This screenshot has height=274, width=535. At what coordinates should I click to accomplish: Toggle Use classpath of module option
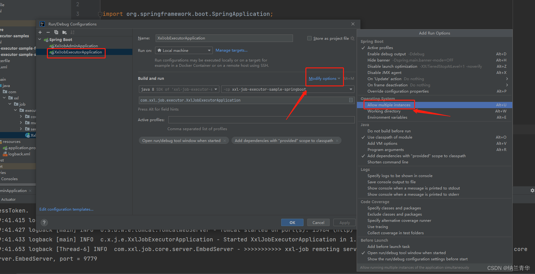pos(435,137)
